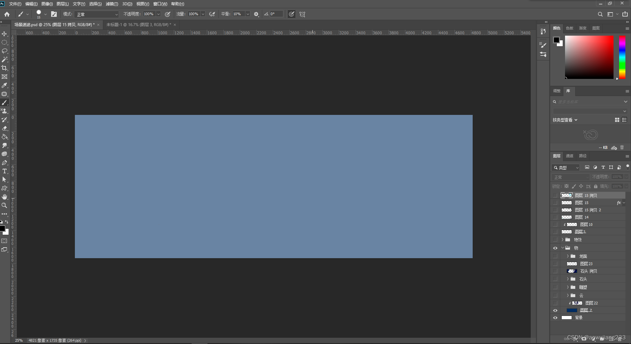Screen dimensions: 631x344
Task: Click pressure for size icon
Action: [292, 14]
